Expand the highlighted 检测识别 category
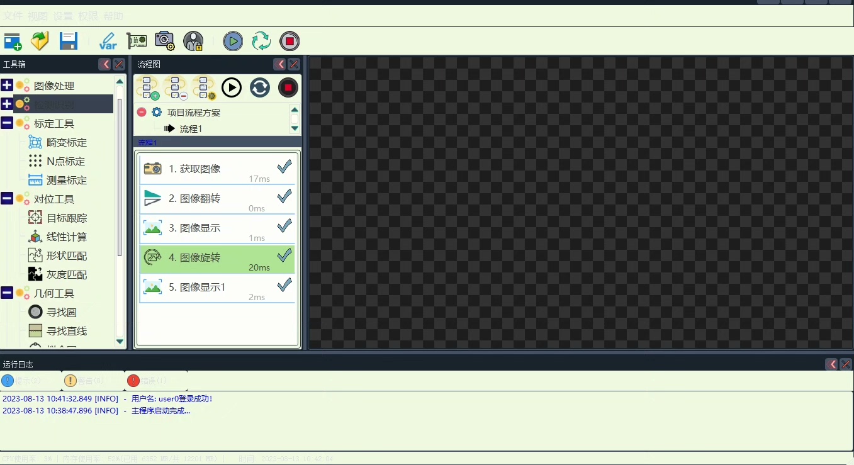The width and height of the screenshot is (854, 465). [x=7, y=104]
